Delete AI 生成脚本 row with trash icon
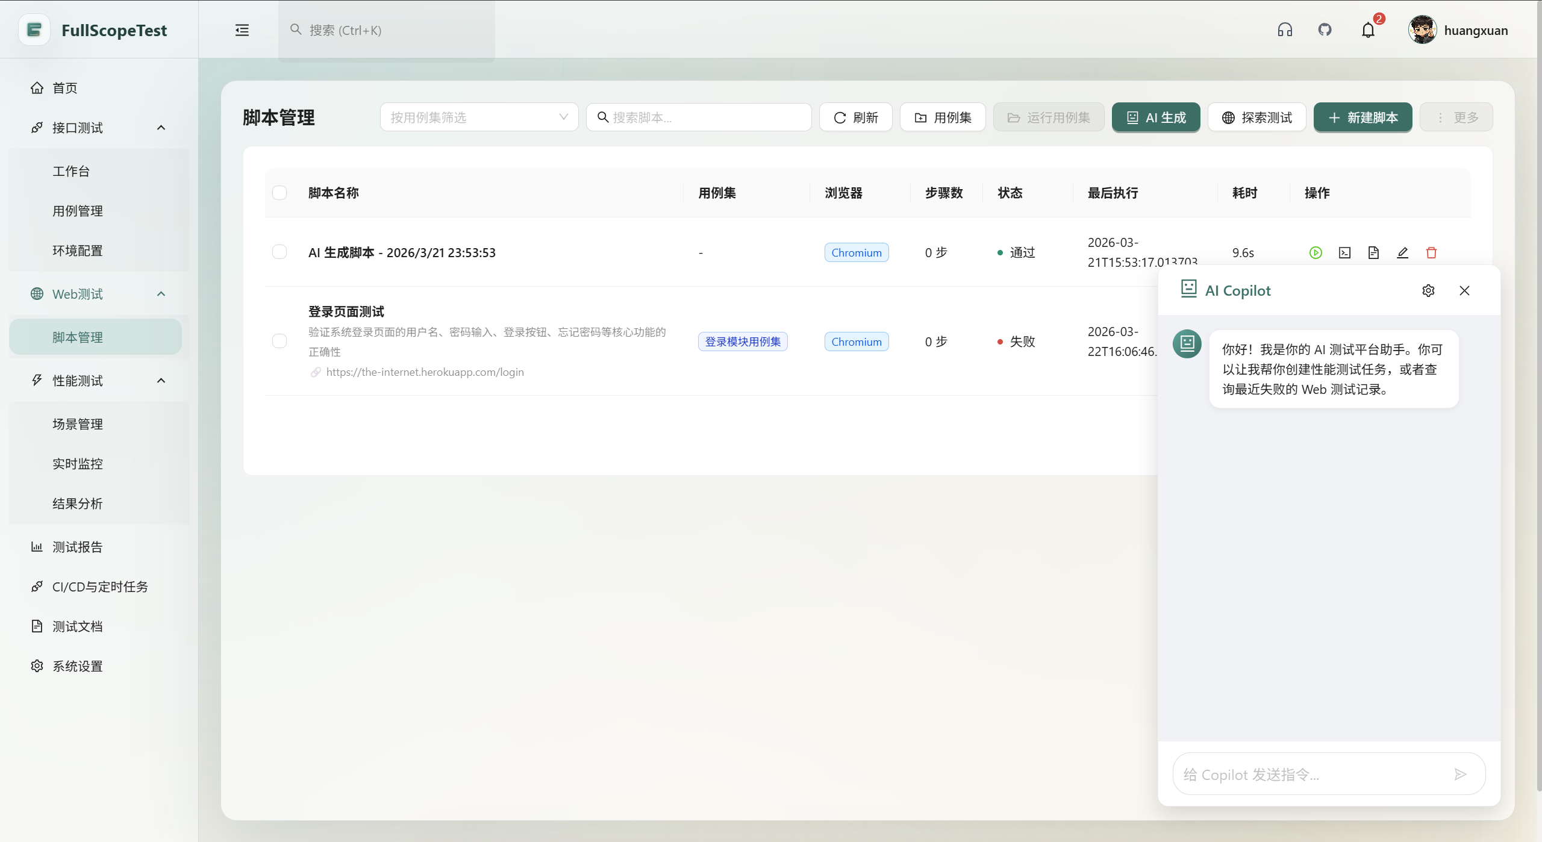 (1431, 253)
